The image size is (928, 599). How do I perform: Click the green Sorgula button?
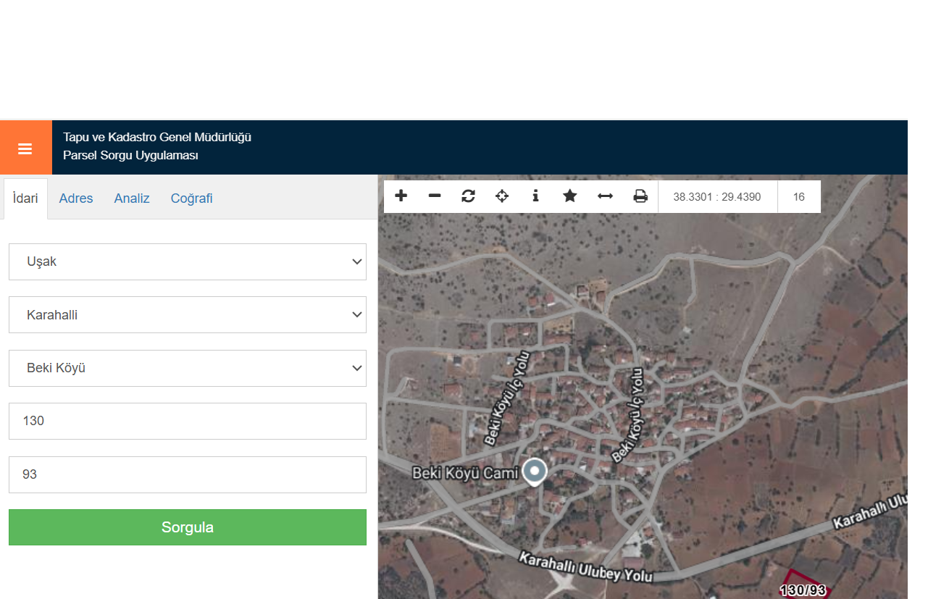[x=188, y=527]
